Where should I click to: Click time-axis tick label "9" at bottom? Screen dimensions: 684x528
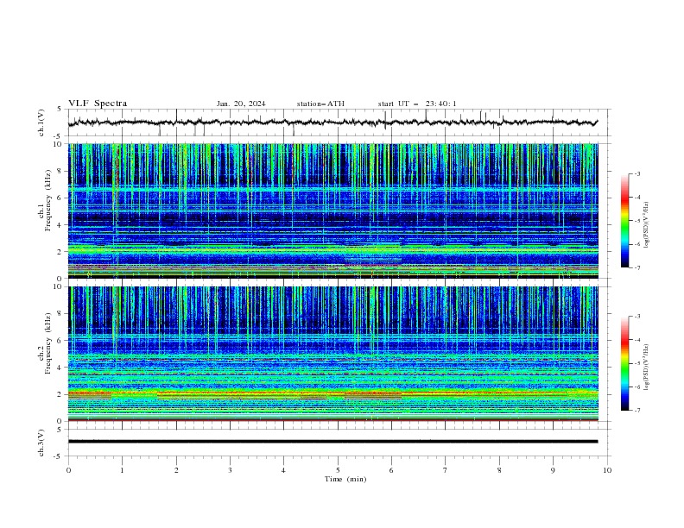click(553, 470)
